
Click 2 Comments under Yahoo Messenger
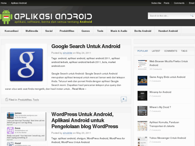point(155,142)
